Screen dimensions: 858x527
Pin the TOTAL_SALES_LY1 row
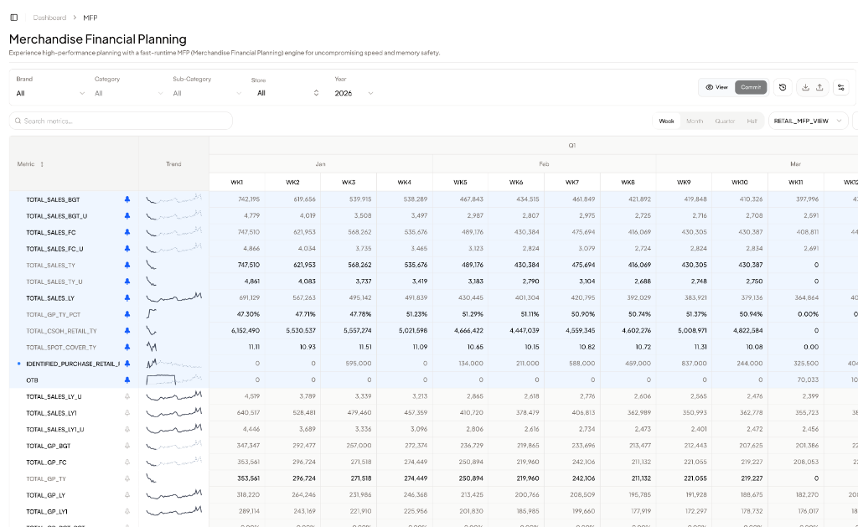pyautogui.click(x=127, y=413)
